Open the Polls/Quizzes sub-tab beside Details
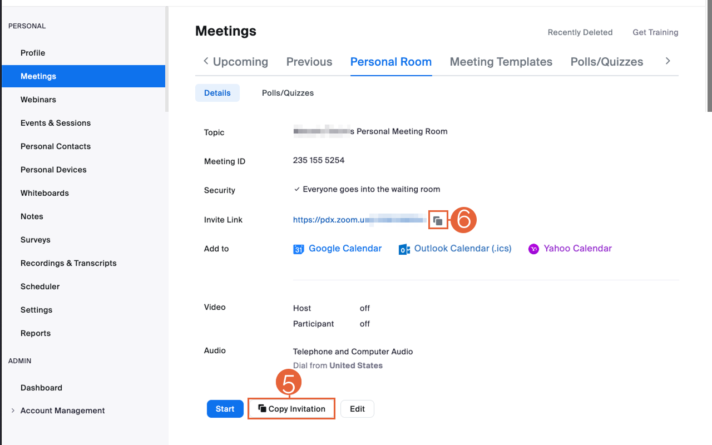 coord(288,93)
